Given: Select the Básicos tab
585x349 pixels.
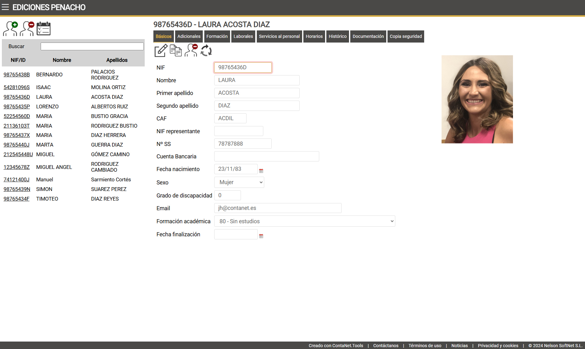Looking at the screenshot, I should tap(164, 36).
